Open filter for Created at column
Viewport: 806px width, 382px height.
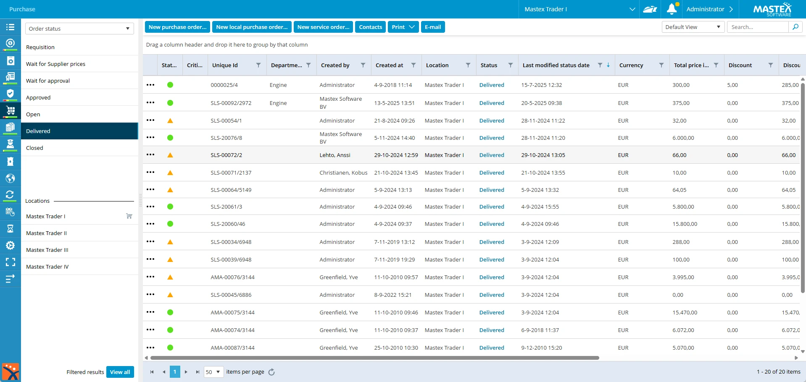(414, 65)
